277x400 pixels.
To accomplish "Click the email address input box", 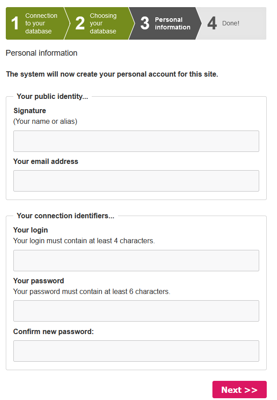I will click(136, 181).
